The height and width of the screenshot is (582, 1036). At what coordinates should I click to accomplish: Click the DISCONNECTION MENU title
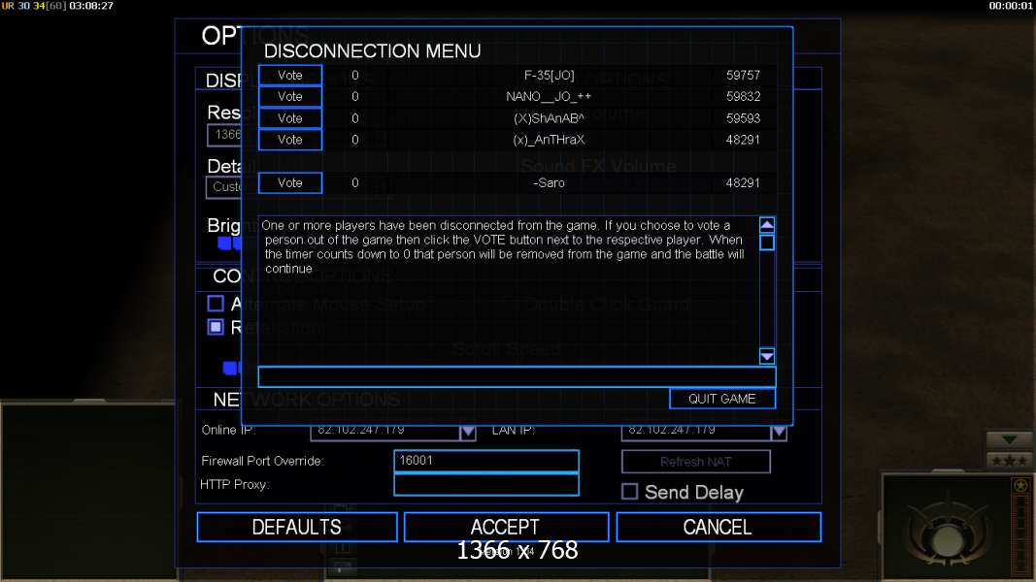(x=373, y=50)
